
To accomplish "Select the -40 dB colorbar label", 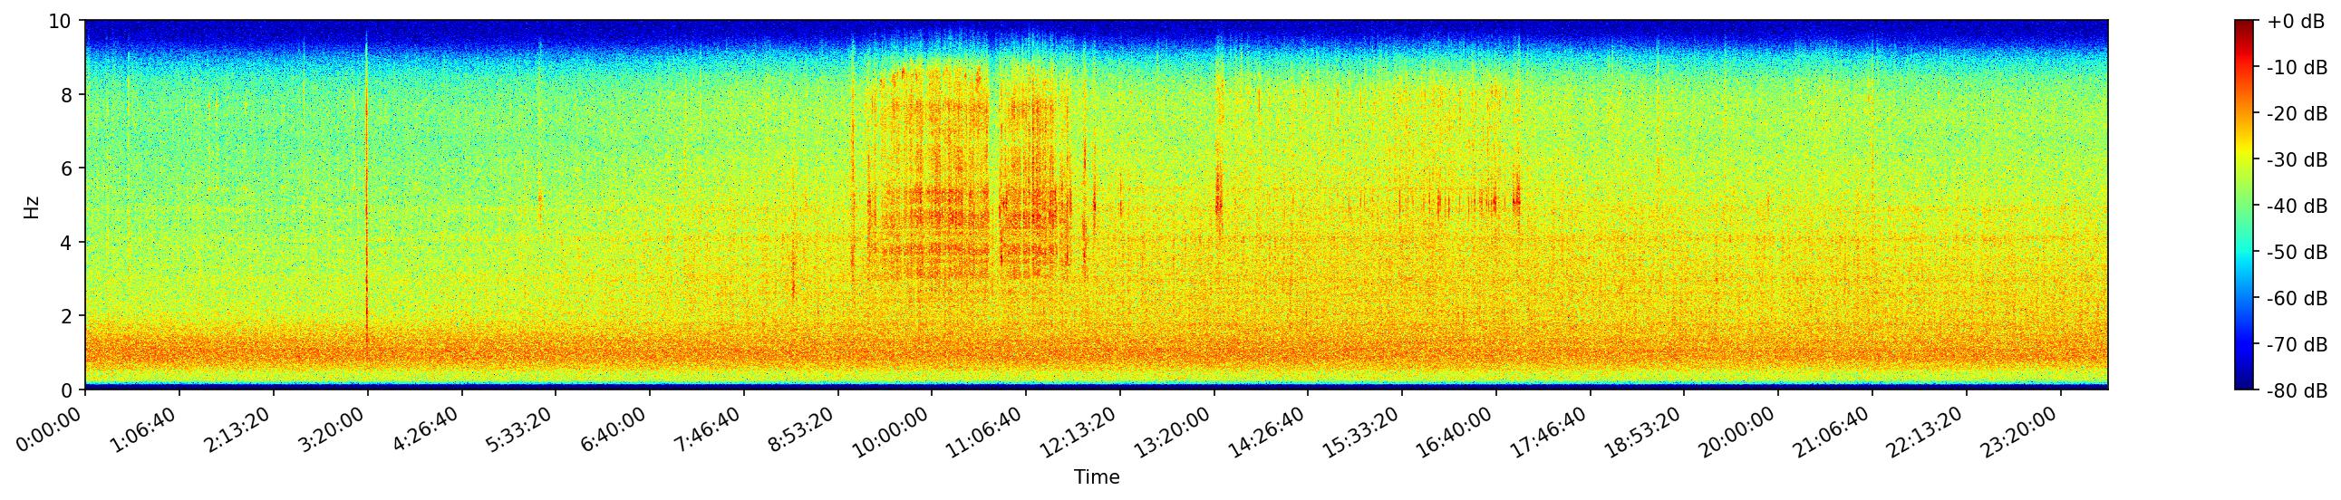I will pos(2297,207).
